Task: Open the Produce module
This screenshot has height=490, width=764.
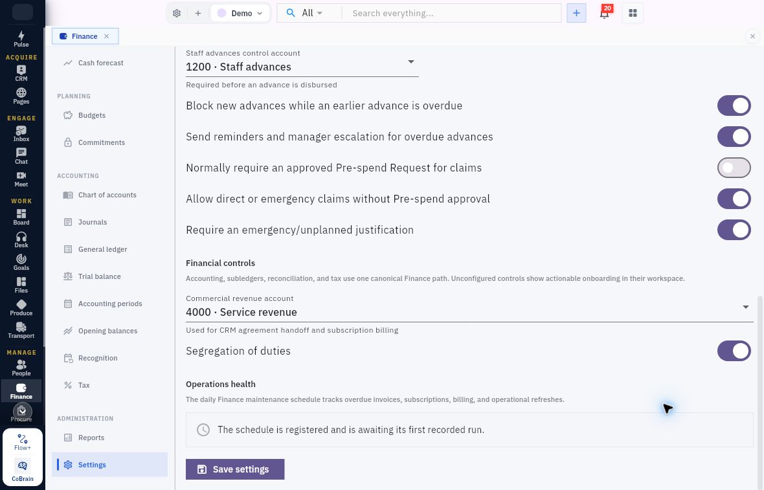Action: (x=21, y=307)
